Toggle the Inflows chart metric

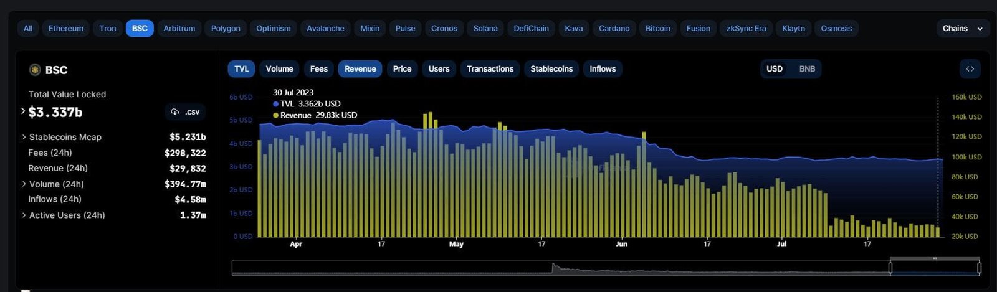tap(603, 68)
